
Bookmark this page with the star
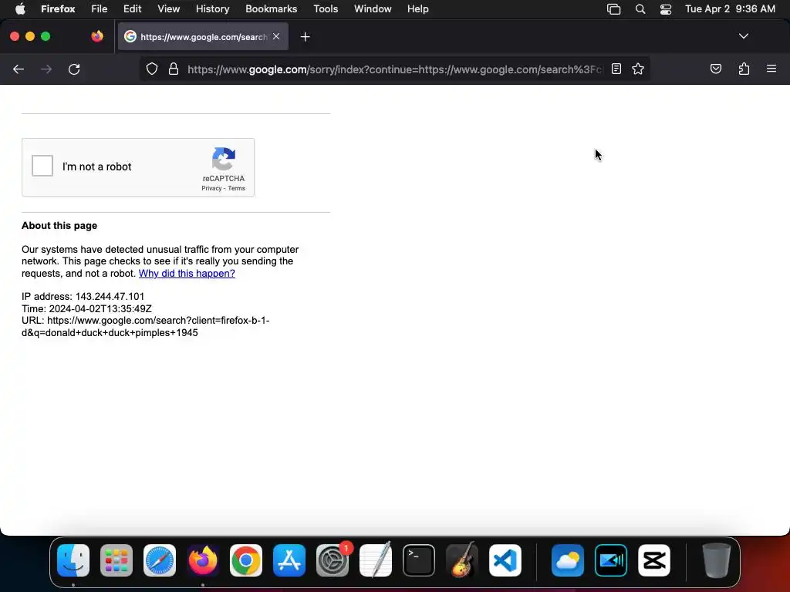click(638, 69)
